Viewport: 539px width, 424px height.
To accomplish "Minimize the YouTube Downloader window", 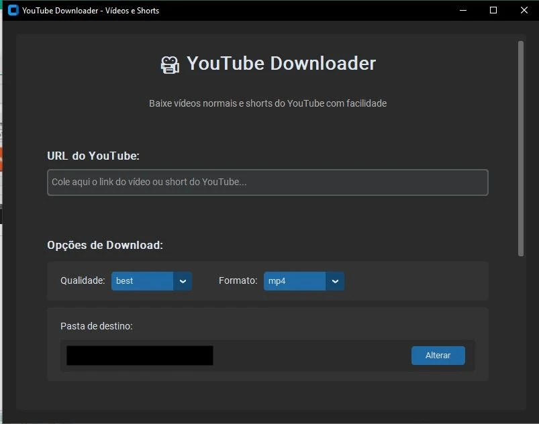I will (x=462, y=11).
